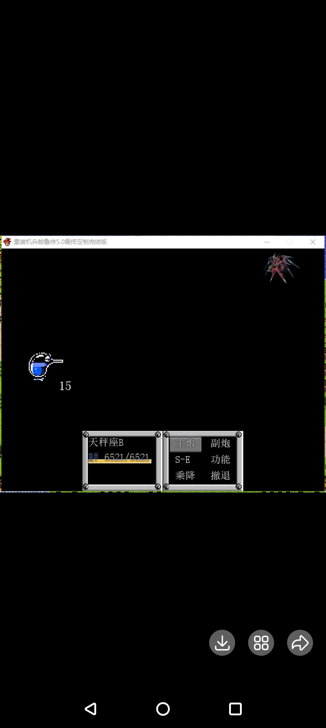Choose the 乘降 board/exit command
326x728 pixels.
tap(185, 476)
